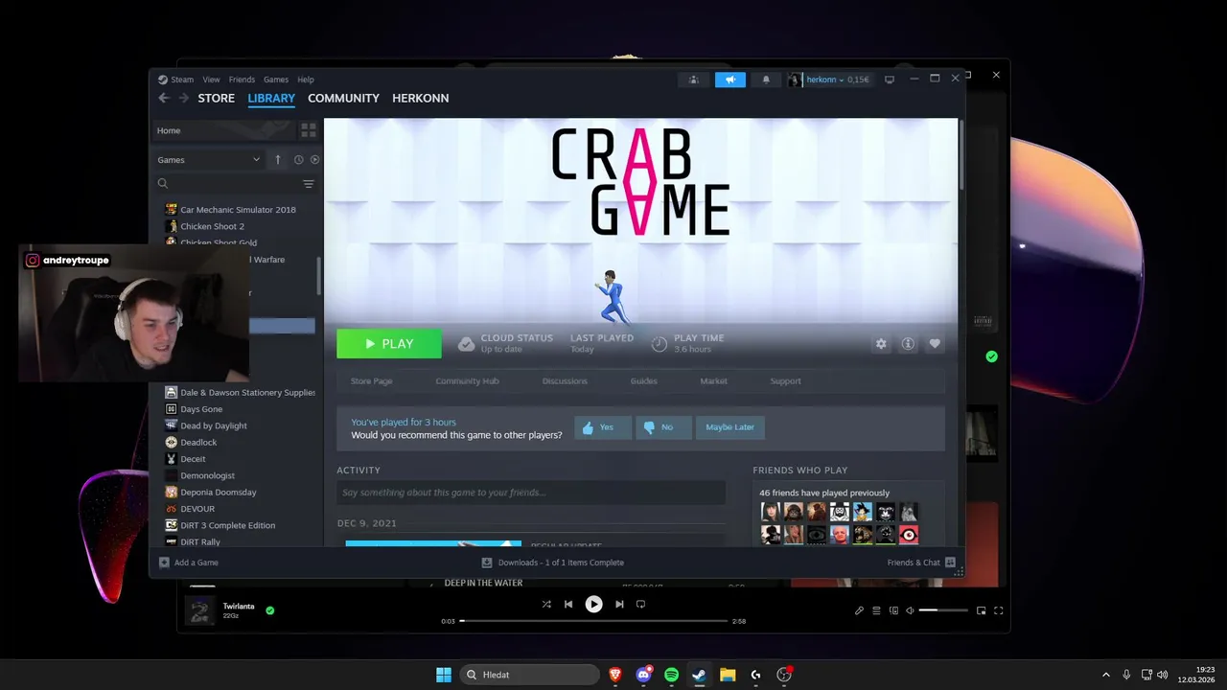Image resolution: width=1227 pixels, height=690 pixels.
Task: Toggle Spotify repeat
Action: [x=641, y=604]
